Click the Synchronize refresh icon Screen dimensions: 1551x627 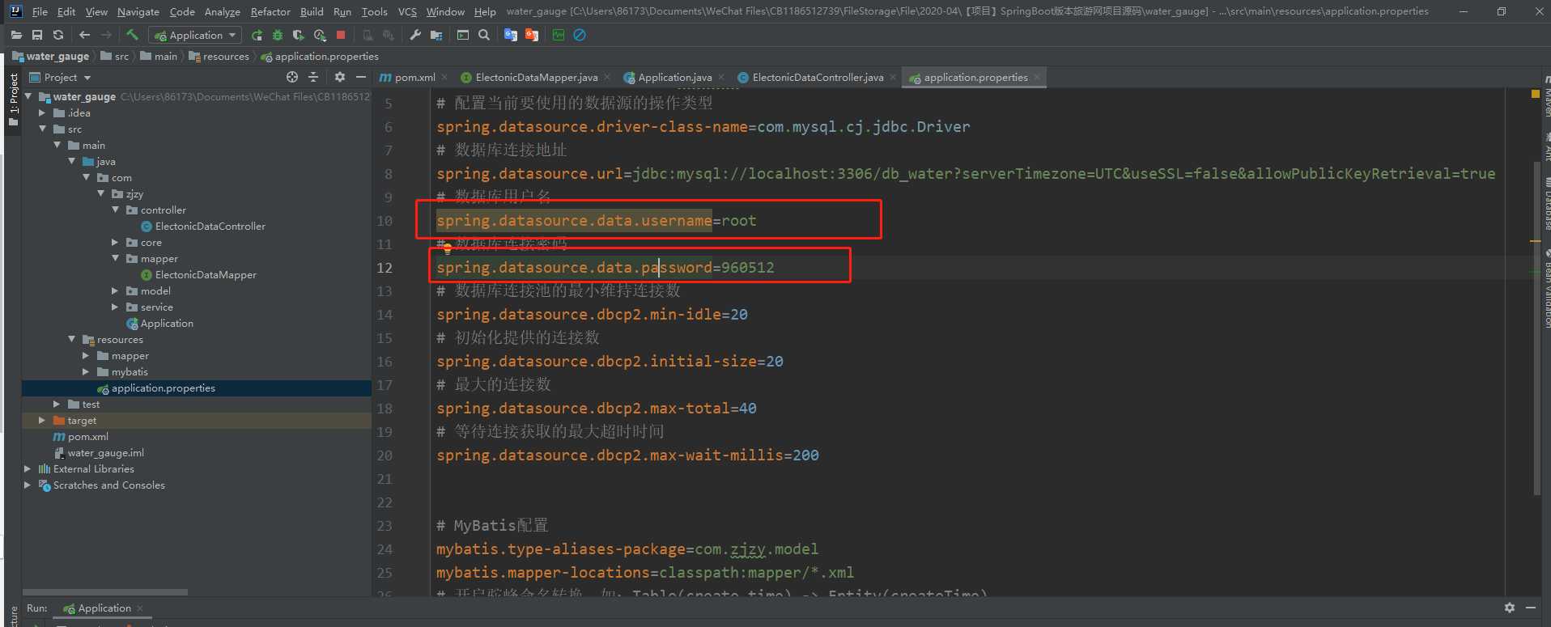click(x=58, y=35)
